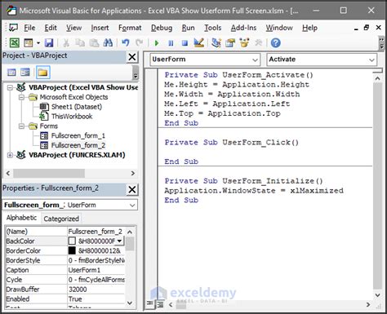387x314 pixels.
Task: Close the Project - VBAProject pane
Action: point(132,57)
